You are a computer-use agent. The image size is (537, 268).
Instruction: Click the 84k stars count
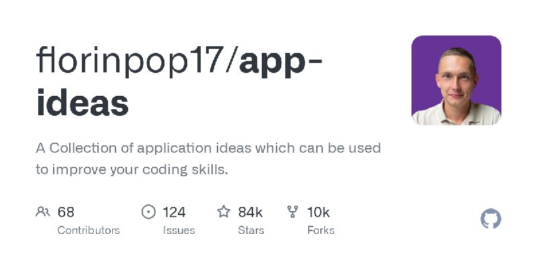click(250, 212)
